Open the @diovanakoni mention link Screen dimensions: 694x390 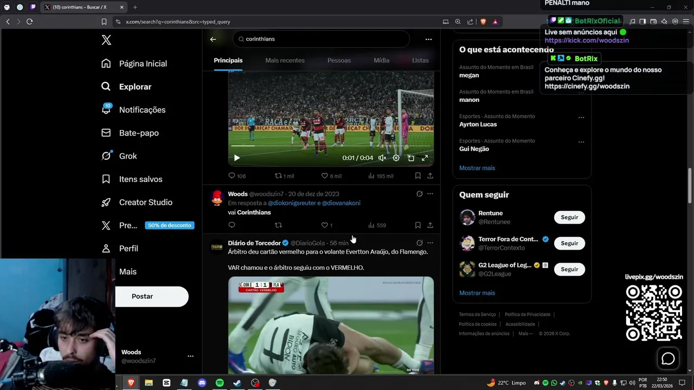pyautogui.click(x=341, y=203)
